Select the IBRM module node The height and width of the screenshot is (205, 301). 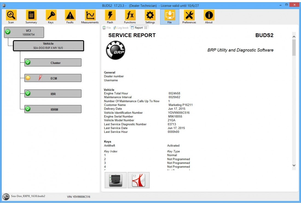coord(53,109)
